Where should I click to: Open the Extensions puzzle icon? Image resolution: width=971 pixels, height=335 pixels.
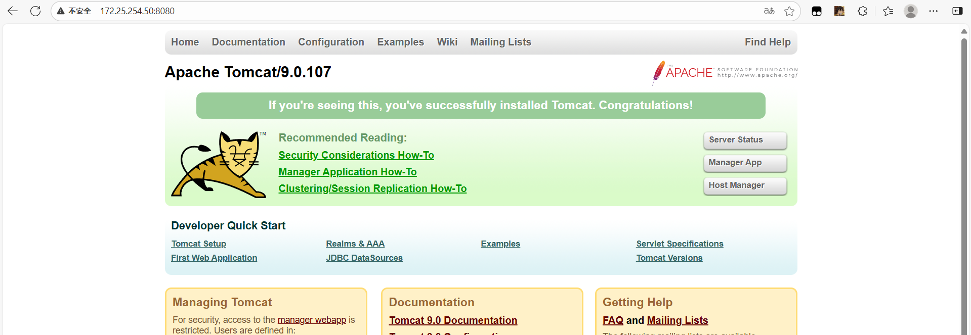pos(863,11)
